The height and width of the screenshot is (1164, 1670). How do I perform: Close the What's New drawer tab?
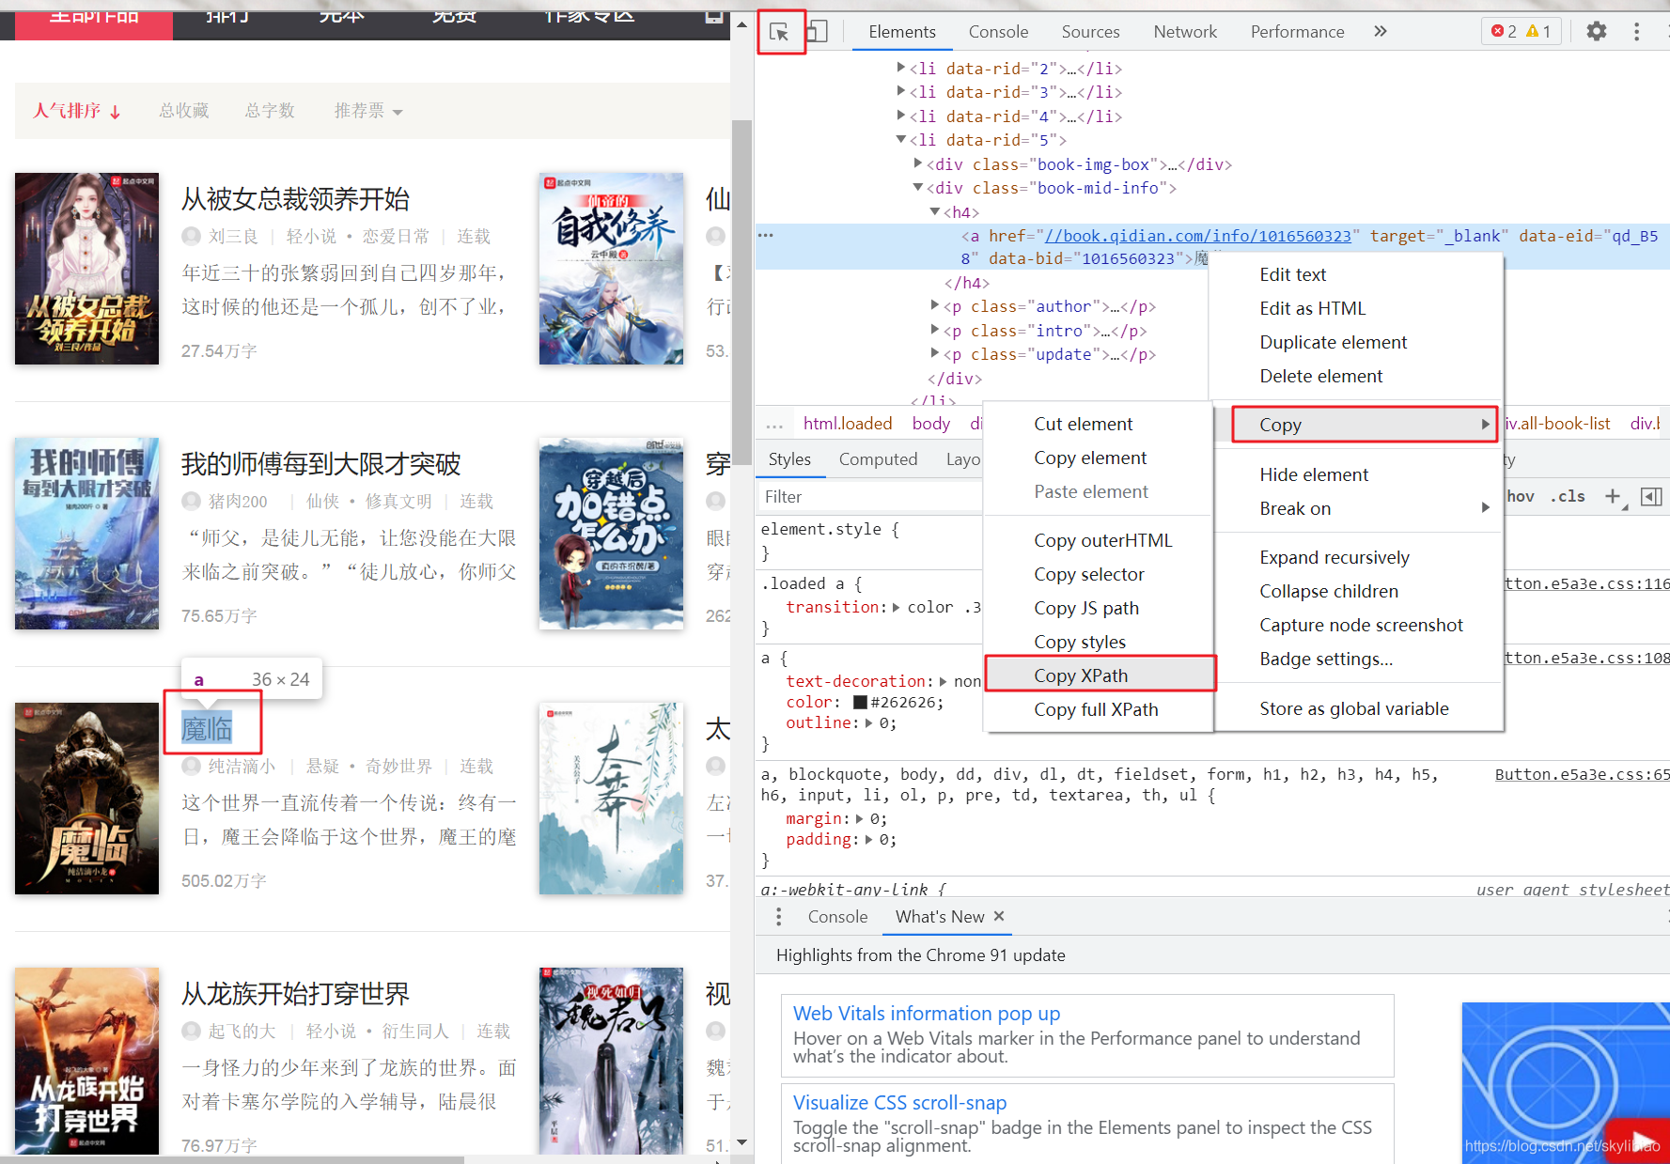(x=999, y=916)
